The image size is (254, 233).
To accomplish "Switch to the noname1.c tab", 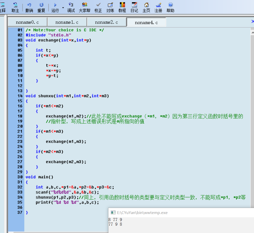I will coord(67,22).
